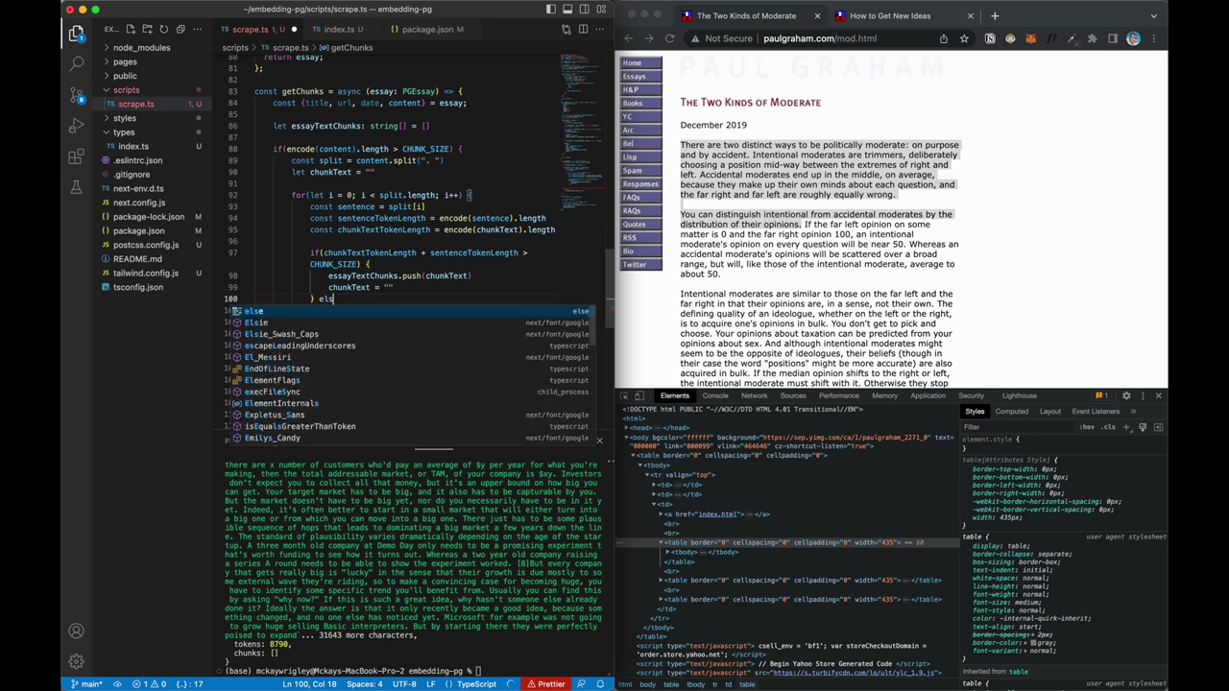Collapse the scripts folder
The width and height of the screenshot is (1229, 691).
point(126,90)
